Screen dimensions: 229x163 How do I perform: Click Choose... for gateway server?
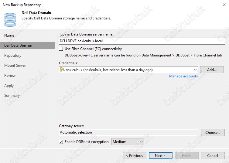point(213,133)
